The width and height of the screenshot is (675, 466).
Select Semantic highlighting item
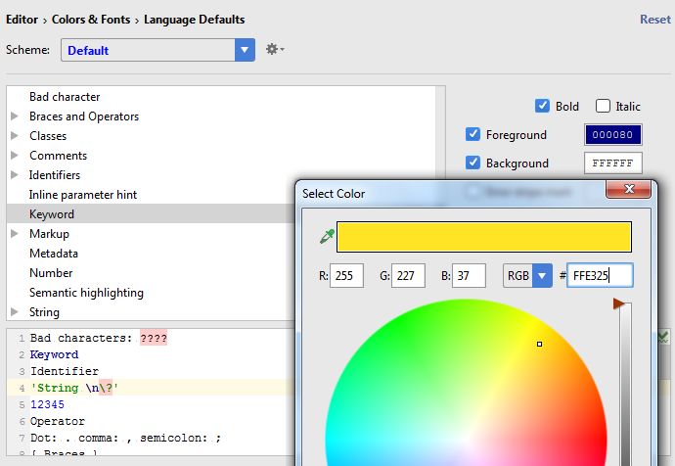pyautogui.click(x=86, y=293)
